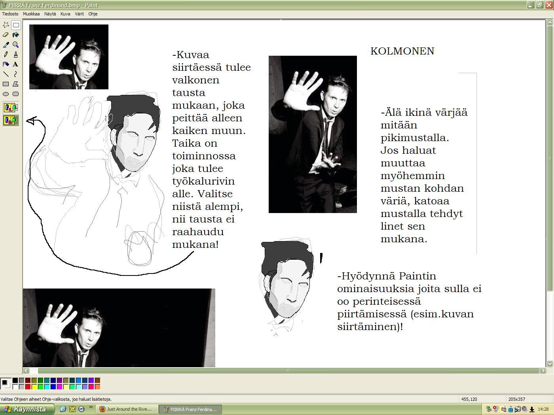Click the horizontal scroll right arrow

[x=543, y=370]
